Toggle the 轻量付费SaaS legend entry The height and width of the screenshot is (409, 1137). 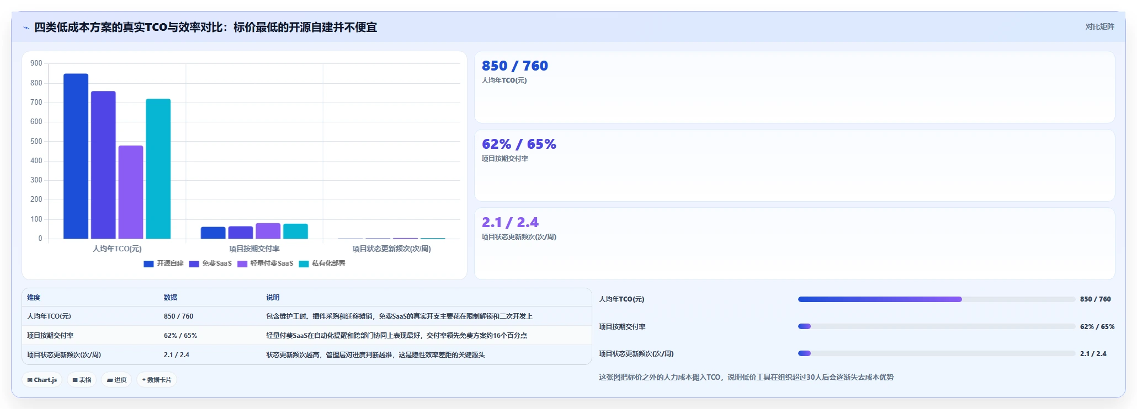coord(265,263)
